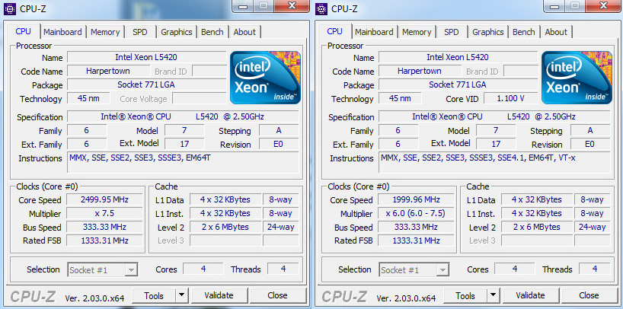Open the Mainboard tab in left CPU-Z window
Image resolution: width=623 pixels, height=309 pixels.
(x=62, y=32)
